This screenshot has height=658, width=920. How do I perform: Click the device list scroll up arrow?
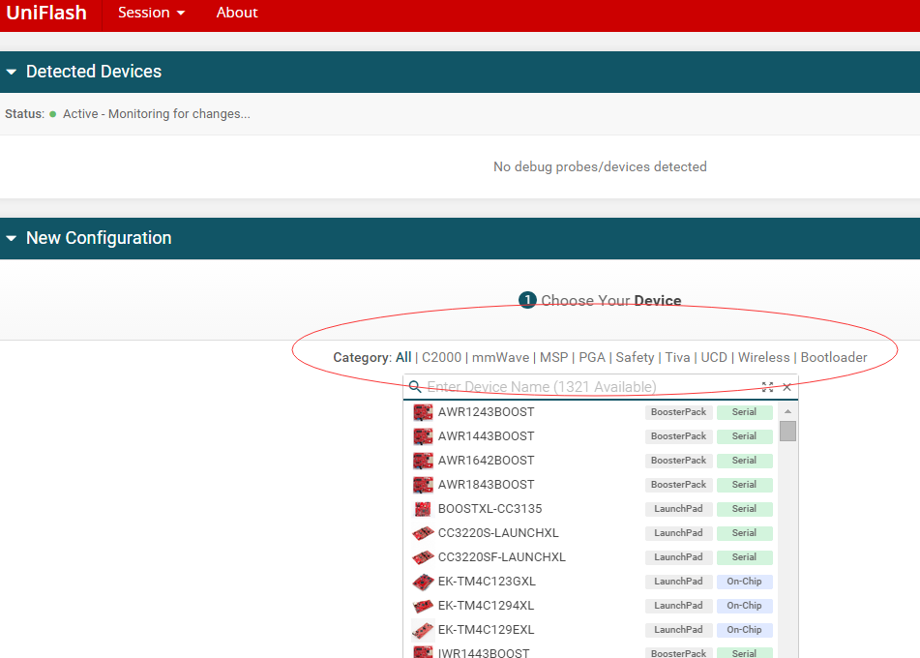(788, 411)
